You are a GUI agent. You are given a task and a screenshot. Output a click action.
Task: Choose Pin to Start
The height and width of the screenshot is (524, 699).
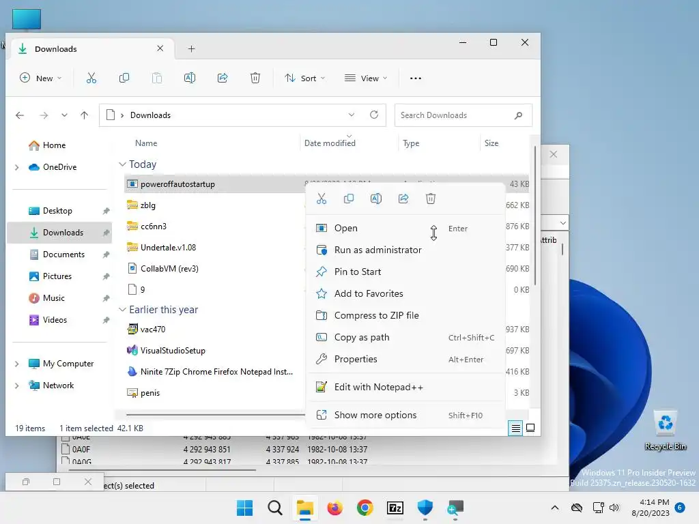[x=405, y=272]
